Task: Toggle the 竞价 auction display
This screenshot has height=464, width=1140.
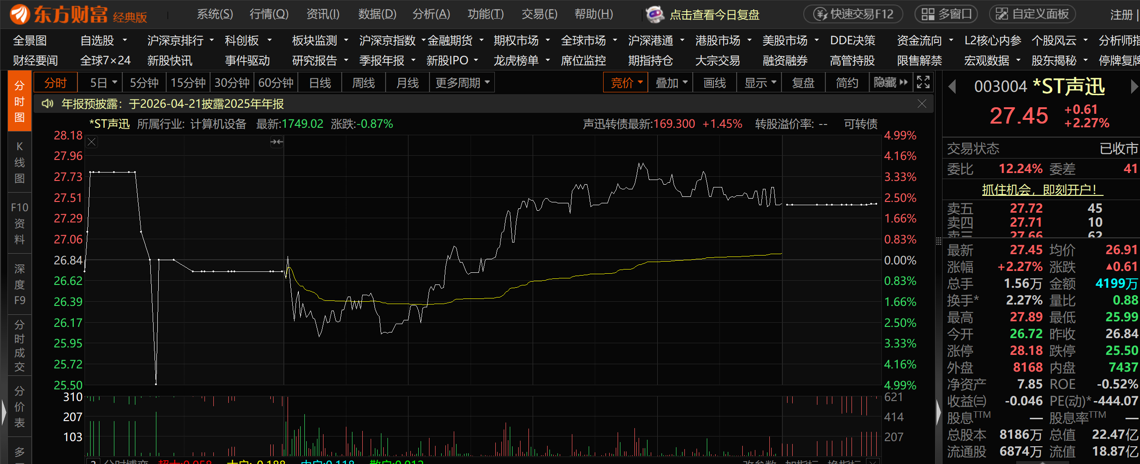Action: 626,83
